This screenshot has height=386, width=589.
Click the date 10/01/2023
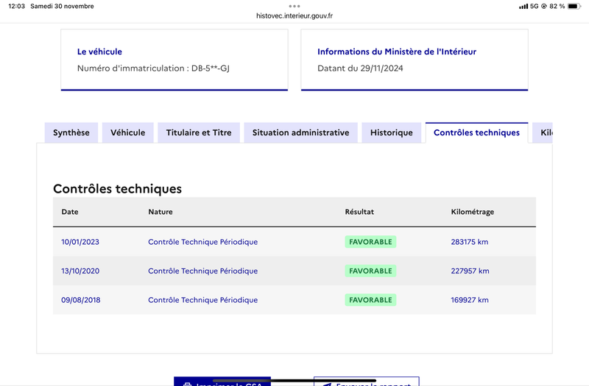point(80,242)
